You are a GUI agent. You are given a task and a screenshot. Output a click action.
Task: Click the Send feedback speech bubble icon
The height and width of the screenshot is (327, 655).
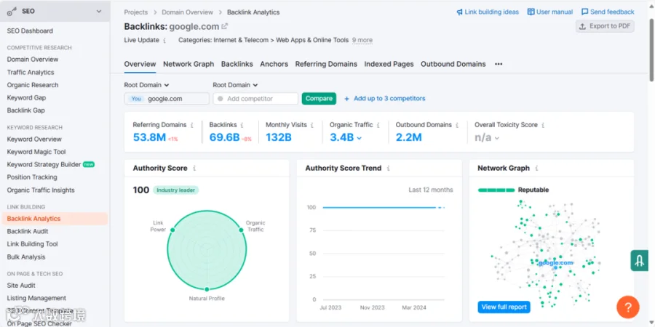[x=585, y=12]
